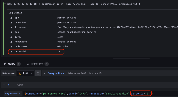Click the personId value 21
Screen dimensions: 178x97
point(59,51)
